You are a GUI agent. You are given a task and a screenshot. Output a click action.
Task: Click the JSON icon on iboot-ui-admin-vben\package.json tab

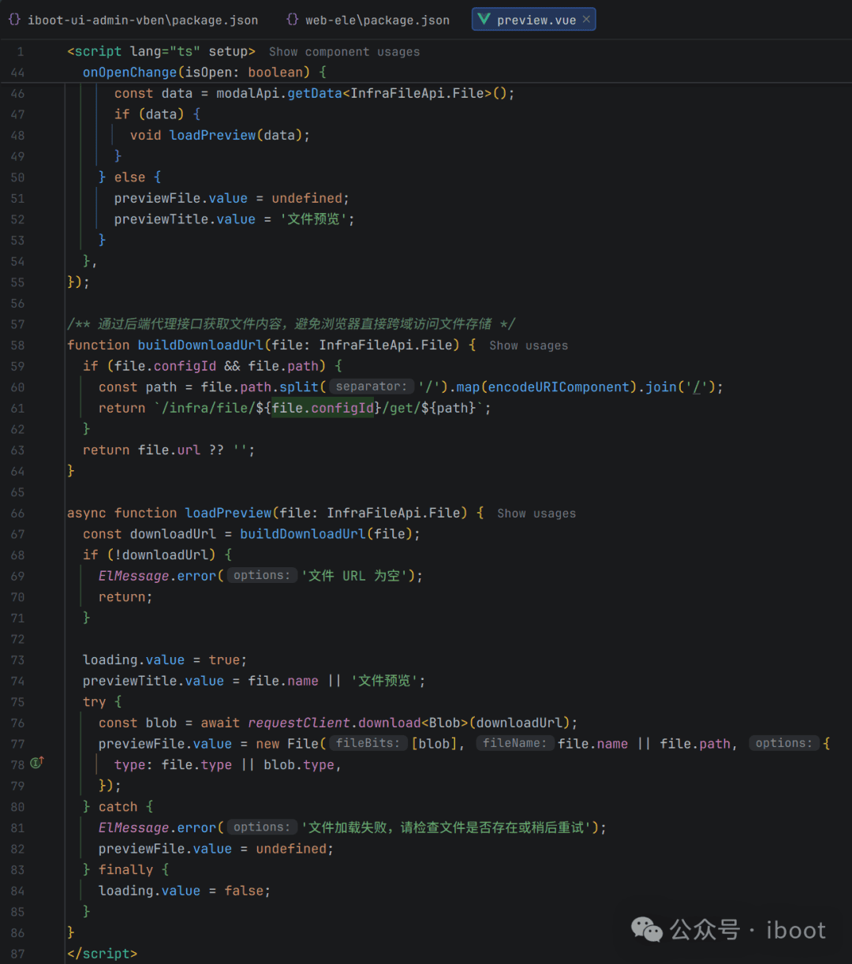point(14,20)
